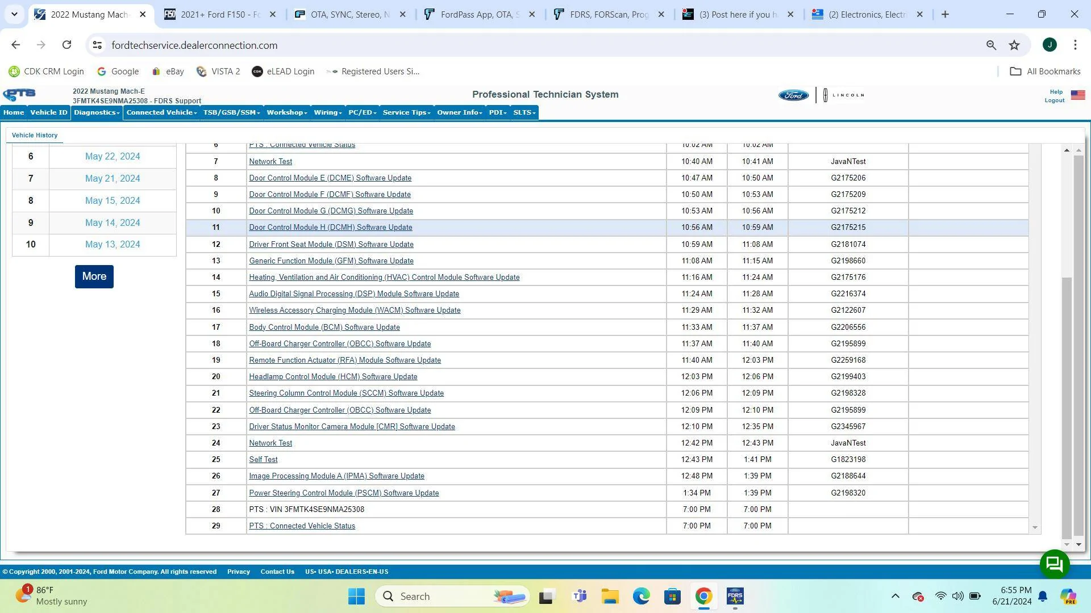Open the Task View icon in taskbar
The width and height of the screenshot is (1091, 613).
click(x=547, y=597)
